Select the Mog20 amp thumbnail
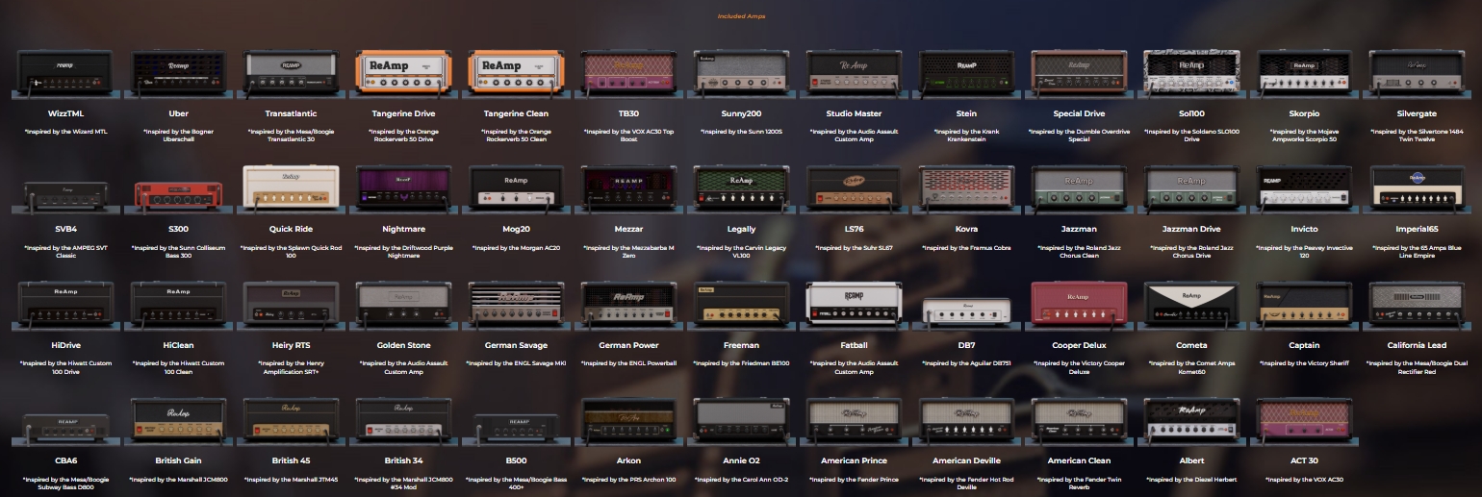Screen dimensions: 1482x497 coord(516,187)
